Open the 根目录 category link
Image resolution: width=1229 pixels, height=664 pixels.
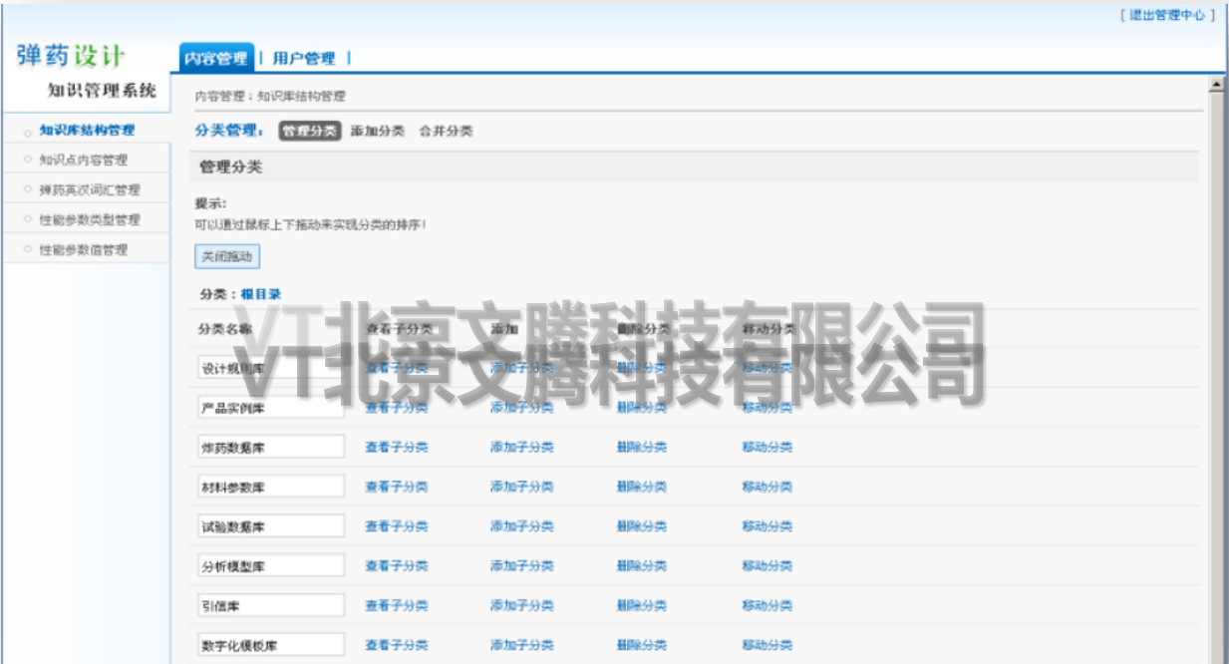coord(261,294)
